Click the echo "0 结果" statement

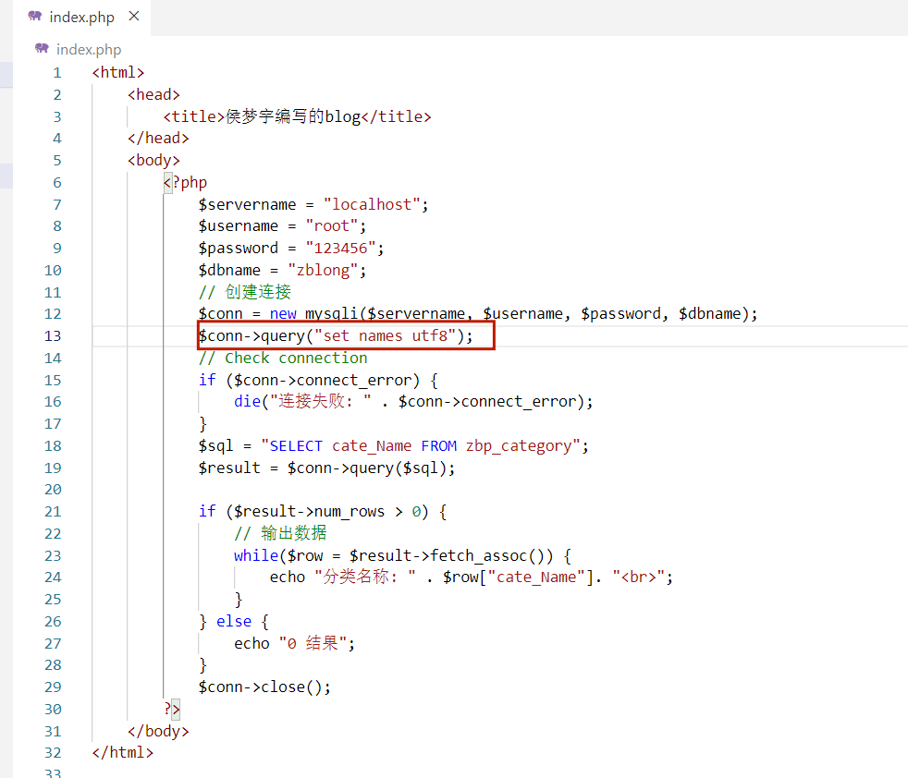pyautogui.click(x=294, y=644)
